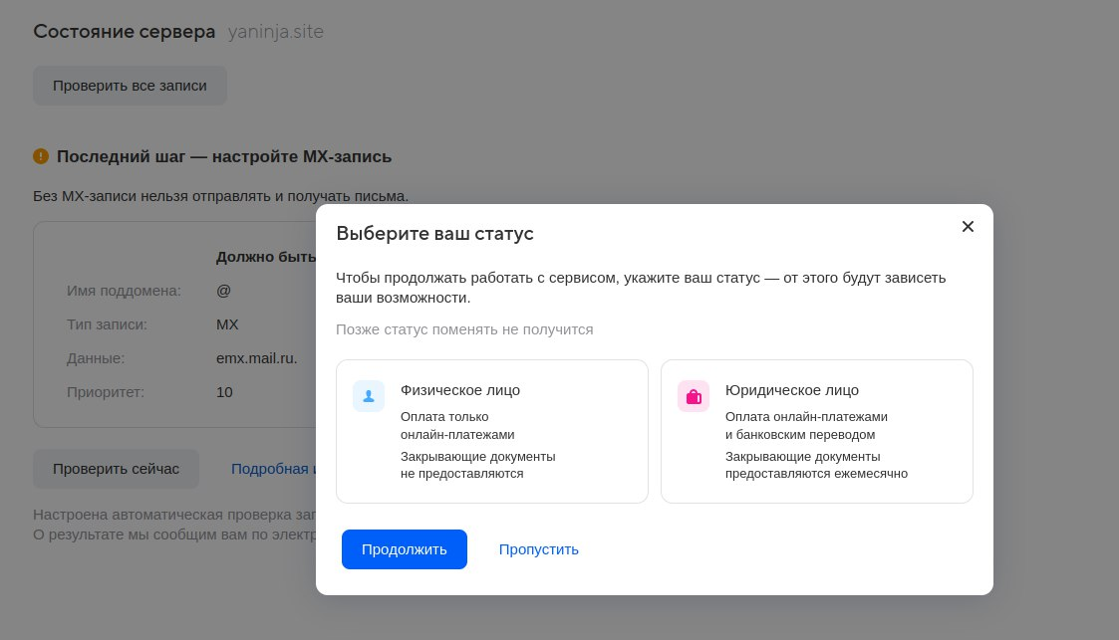The image size is (1119, 640).
Task: Click the MX record type value
Action: pyautogui.click(x=227, y=324)
